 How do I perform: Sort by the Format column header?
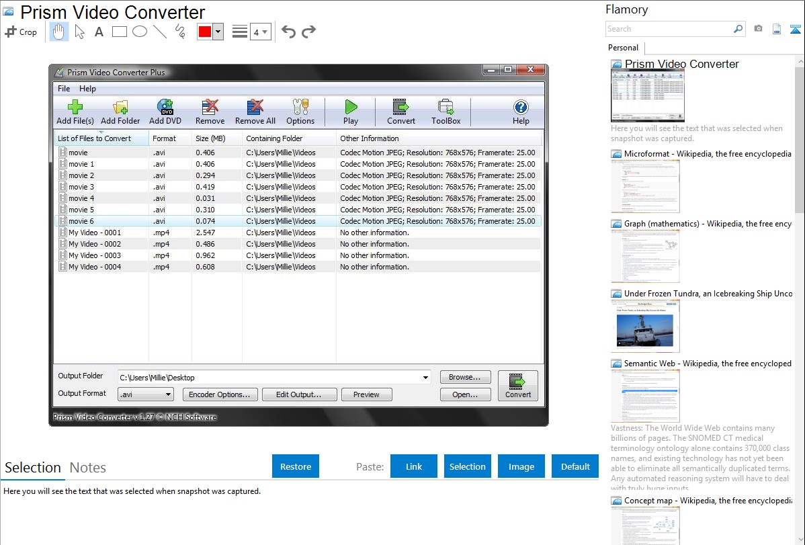[x=170, y=138]
